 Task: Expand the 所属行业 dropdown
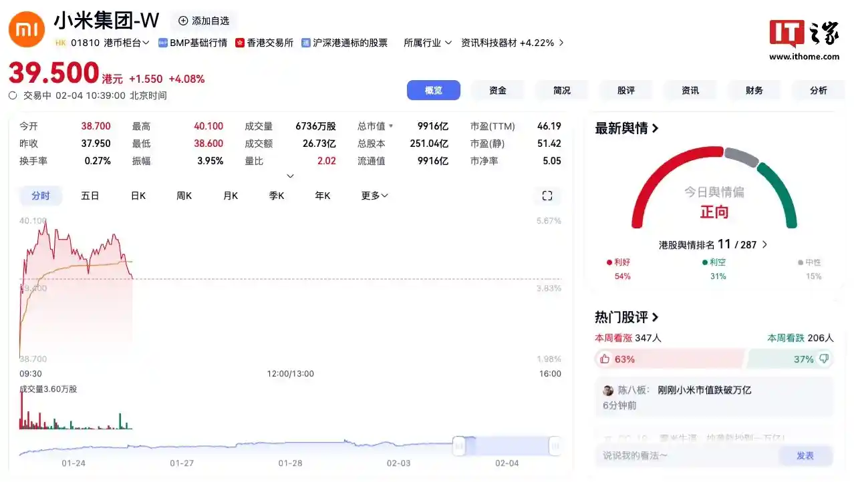[x=428, y=43]
